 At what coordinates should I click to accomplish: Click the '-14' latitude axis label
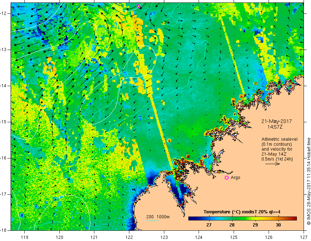[x=4, y=86]
